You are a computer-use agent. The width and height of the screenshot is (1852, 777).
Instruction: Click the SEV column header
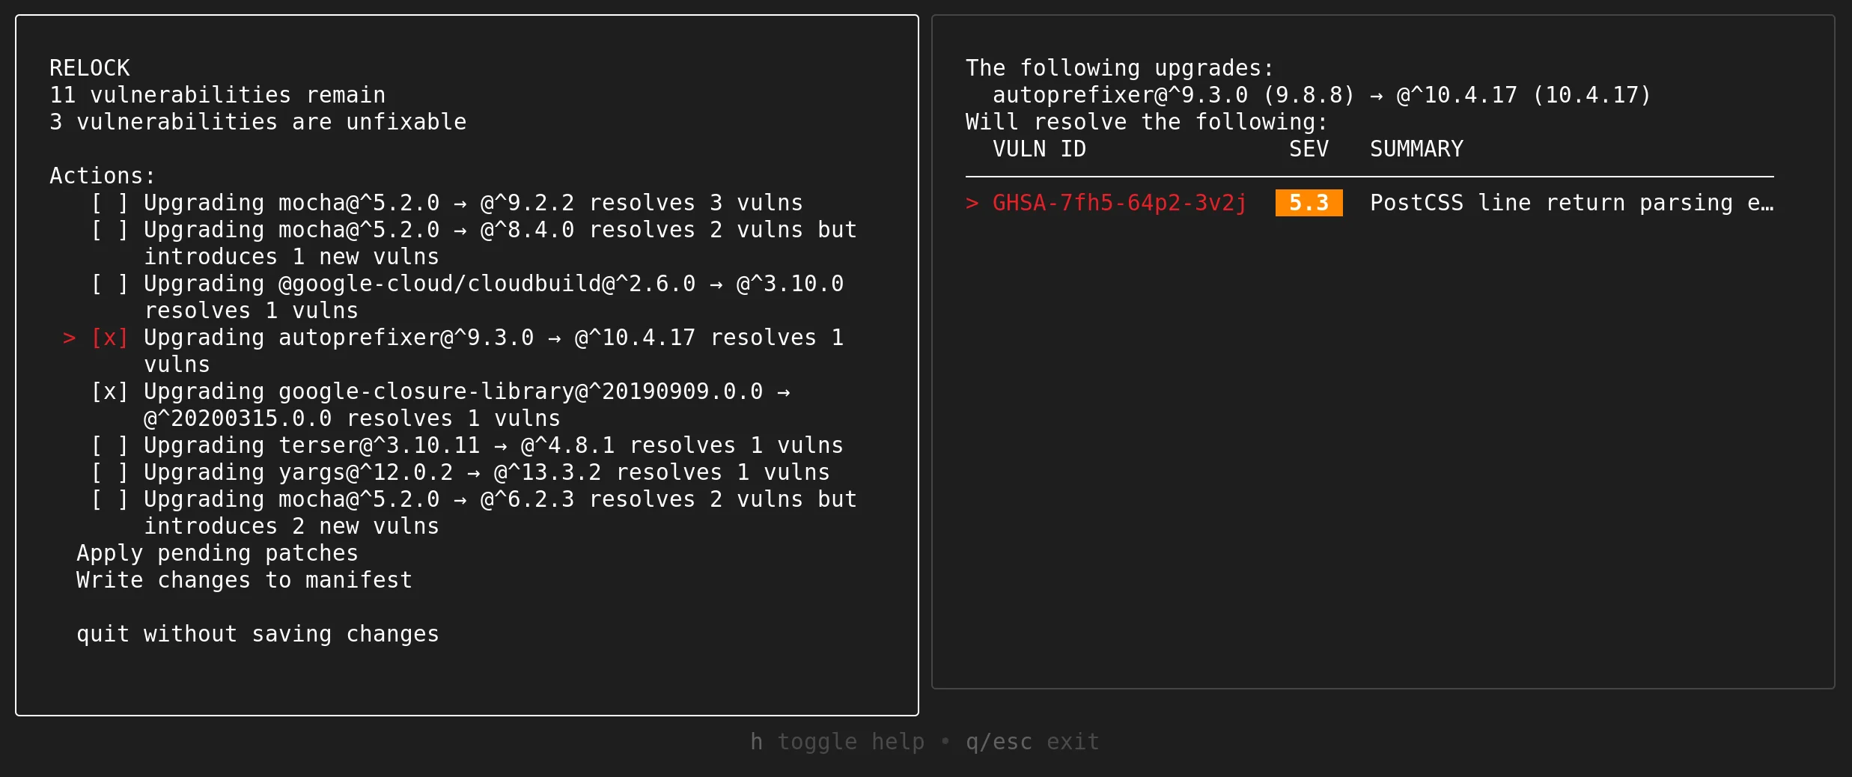(x=1308, y=149)
